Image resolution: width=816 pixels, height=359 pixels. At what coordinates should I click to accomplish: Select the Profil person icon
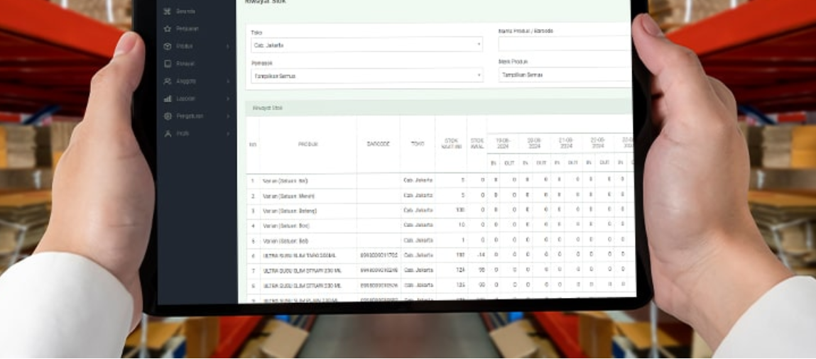(167, 133)
